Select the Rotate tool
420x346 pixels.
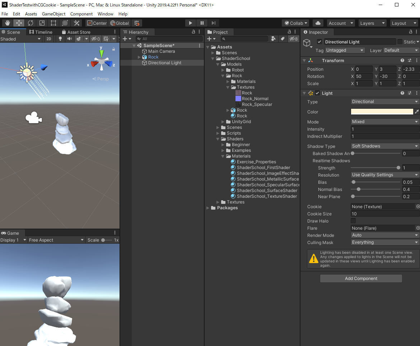click(x=31, y=23)
